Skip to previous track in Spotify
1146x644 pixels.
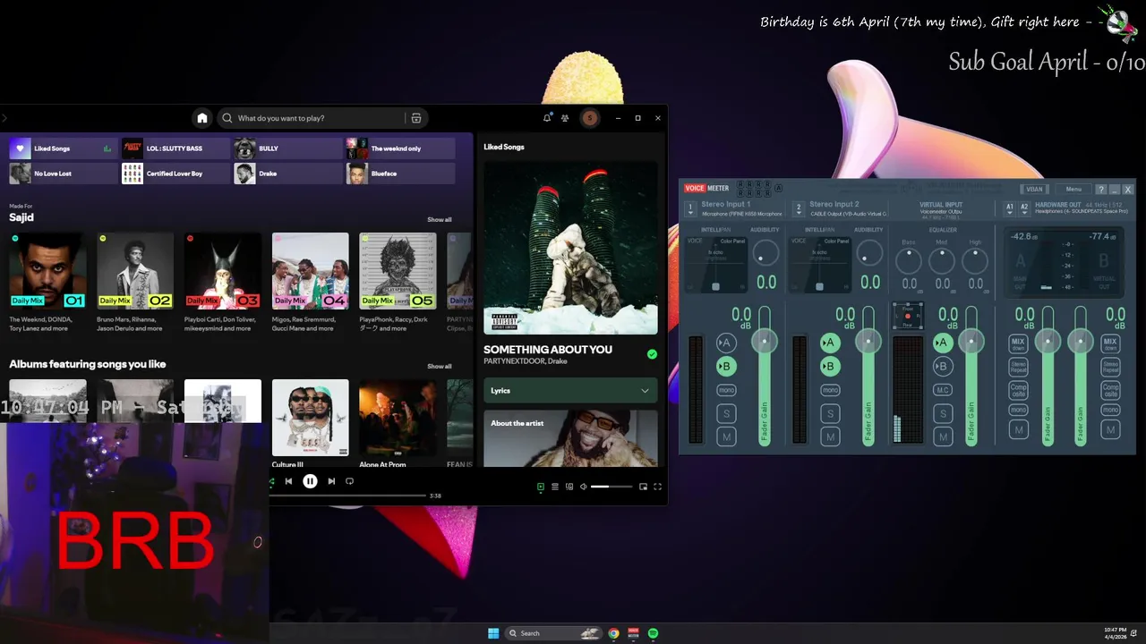tap(288, 481)
